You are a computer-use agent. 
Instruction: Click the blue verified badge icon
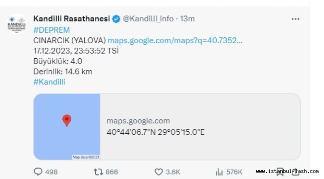click(116, 19)
